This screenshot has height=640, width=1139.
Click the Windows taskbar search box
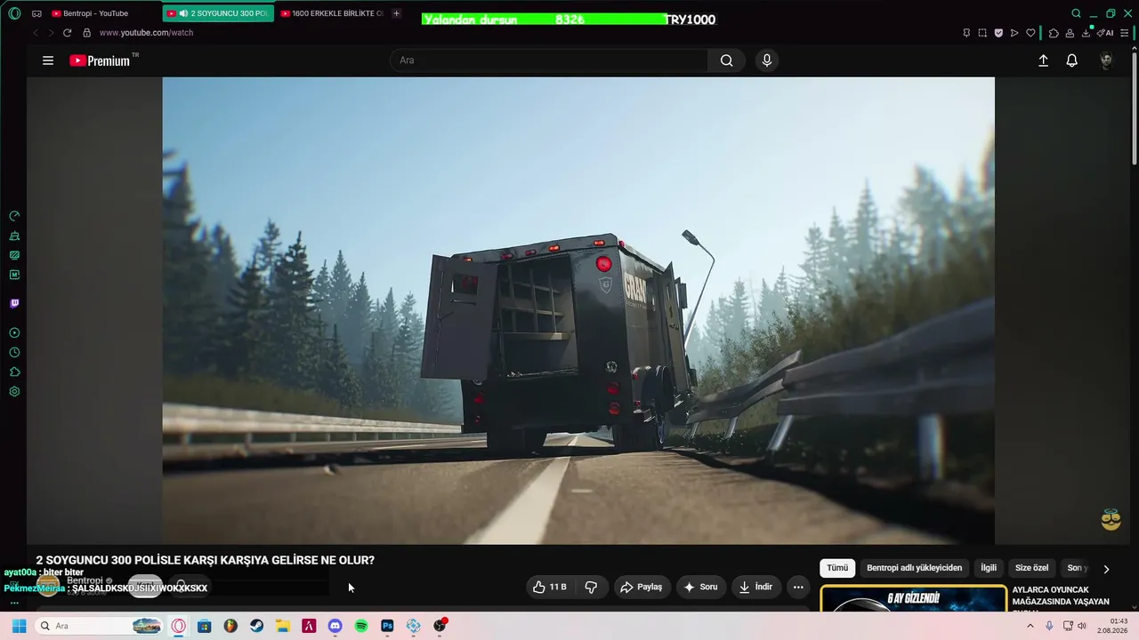(x=101, y=626)
